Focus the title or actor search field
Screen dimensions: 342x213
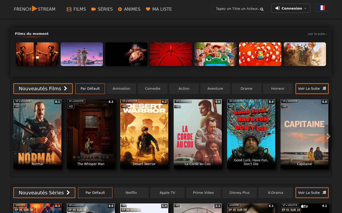[x=241, y=9]
